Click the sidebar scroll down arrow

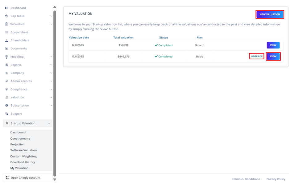55,179
